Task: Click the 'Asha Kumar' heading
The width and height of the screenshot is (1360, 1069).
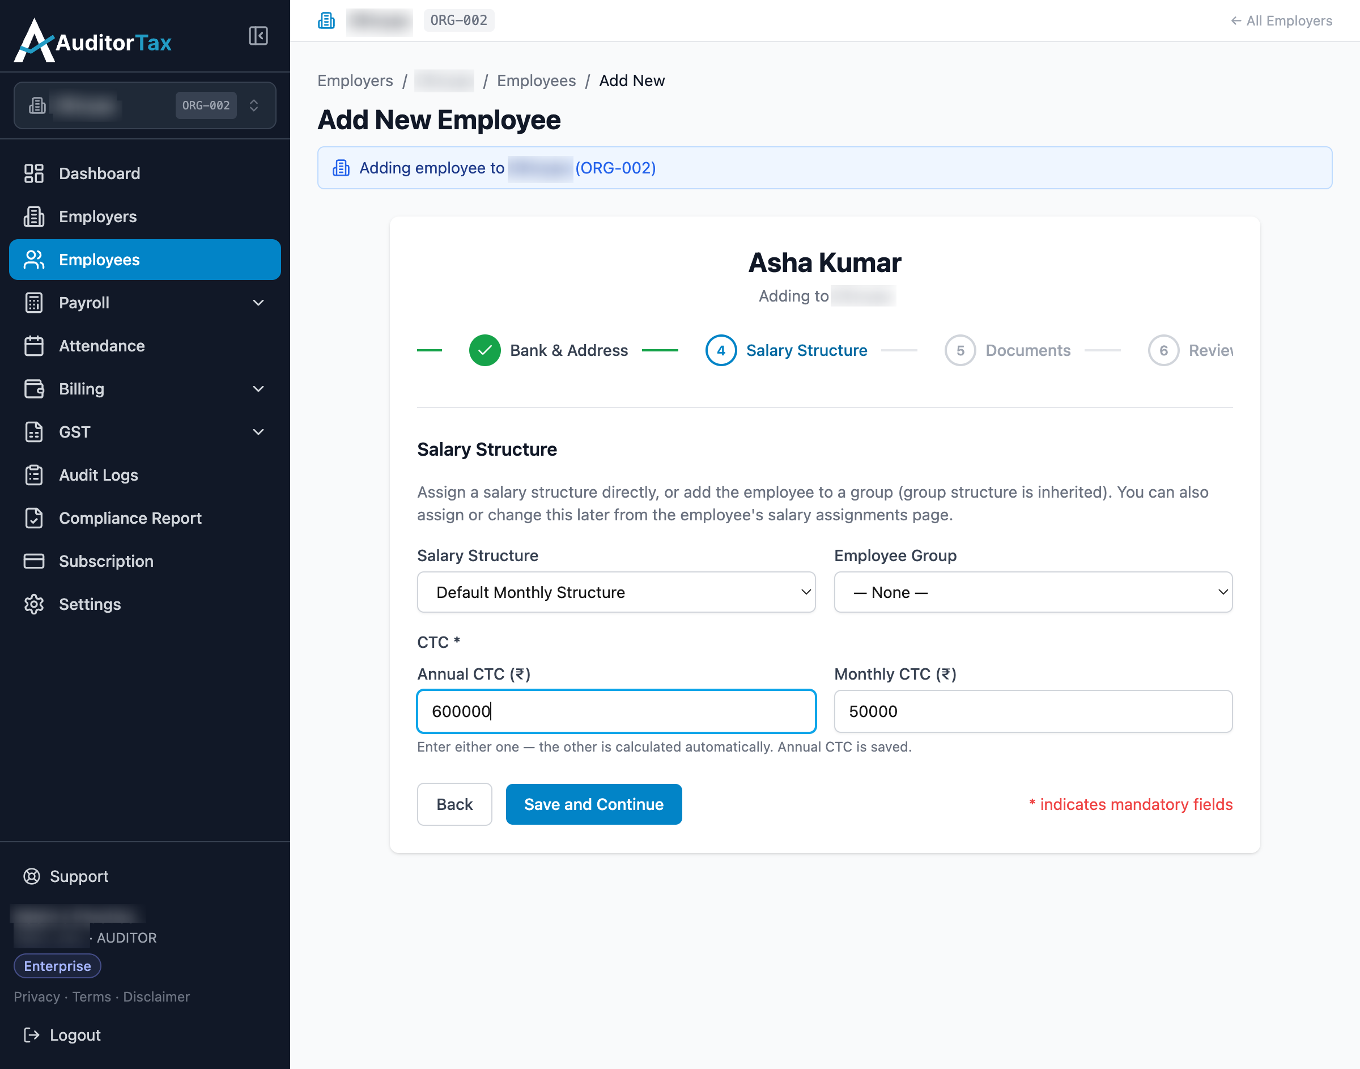Action: 824,263
